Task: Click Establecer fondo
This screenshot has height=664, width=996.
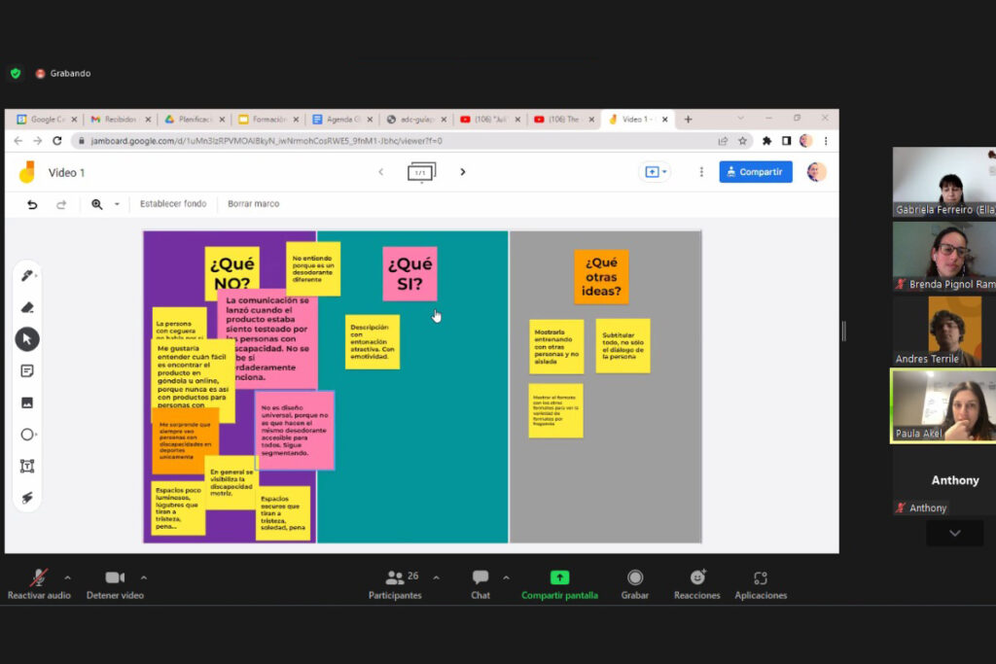Action: [173, 204]
